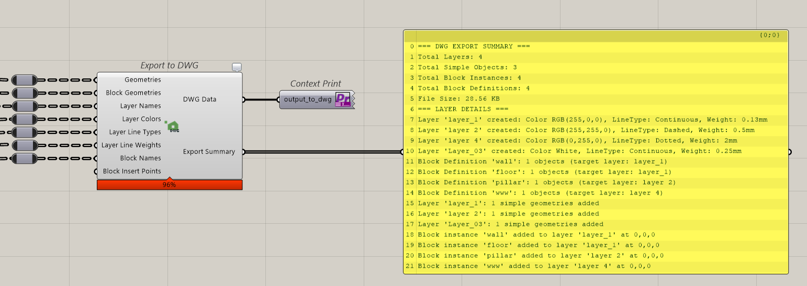807x286 pixels.
Task: Select the Block Insert Points input
Action: pos(132,171)
